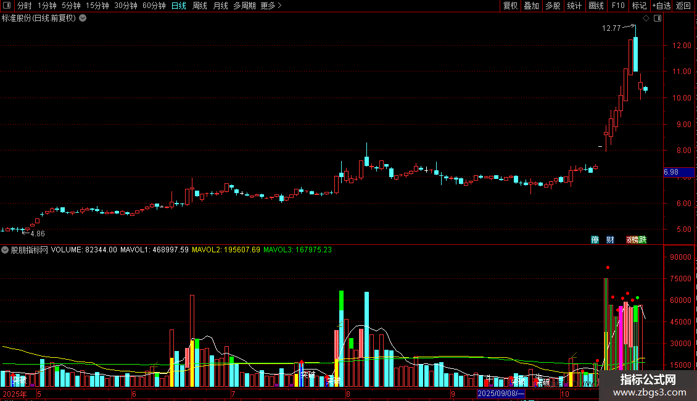The height and width of the screenshot is (401, 697).
Task: Expand the 标准股份 chart title dropdown arrow
Action: pyautogui.click(x=83, y=19)
